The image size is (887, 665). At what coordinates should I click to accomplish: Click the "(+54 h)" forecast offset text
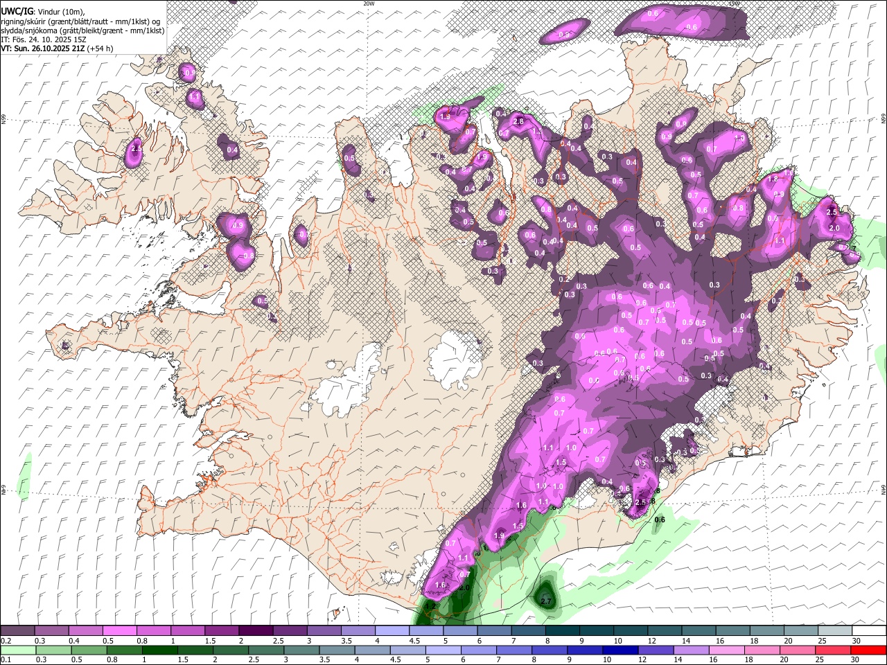[101, 48]
